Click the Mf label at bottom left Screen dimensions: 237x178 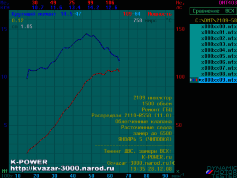[4, 171]
